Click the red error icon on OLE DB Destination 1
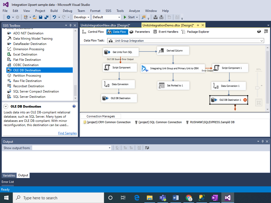Image resolution: width=271 pixels, height=203 pixels. coord(245,100)
